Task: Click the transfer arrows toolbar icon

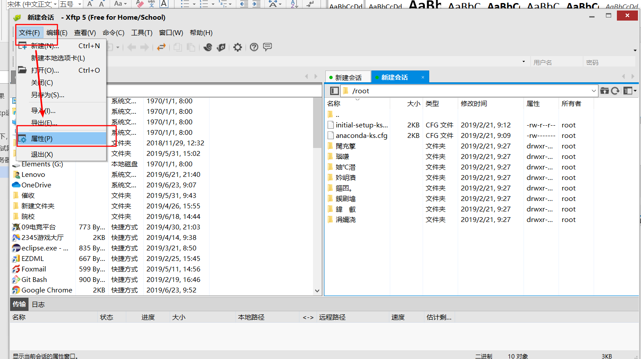Action: (x=161, y=47)
